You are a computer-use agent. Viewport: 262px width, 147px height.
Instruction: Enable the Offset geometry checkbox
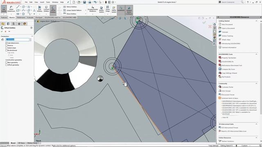pos(7,65)
